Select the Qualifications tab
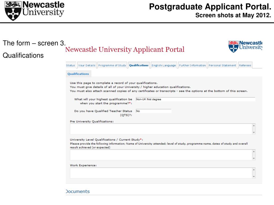This screenshot has height=205, width=274. tap(139, 65)
